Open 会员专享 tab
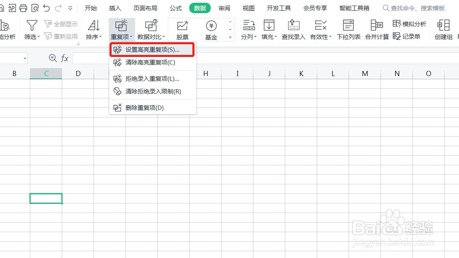Viewport: 459px width, 258px height. coord(315,8)
